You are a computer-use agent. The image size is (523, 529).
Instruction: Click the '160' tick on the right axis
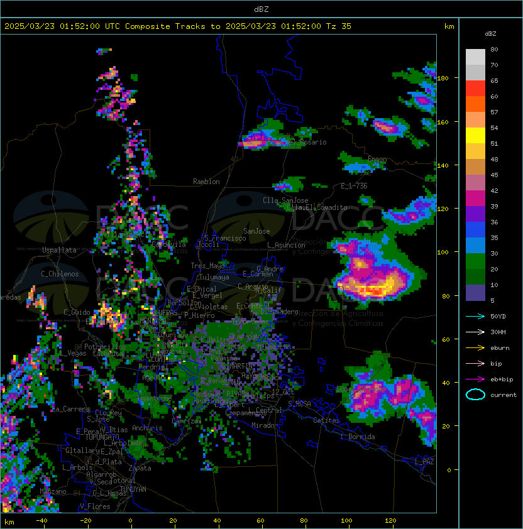click(443, 122)
